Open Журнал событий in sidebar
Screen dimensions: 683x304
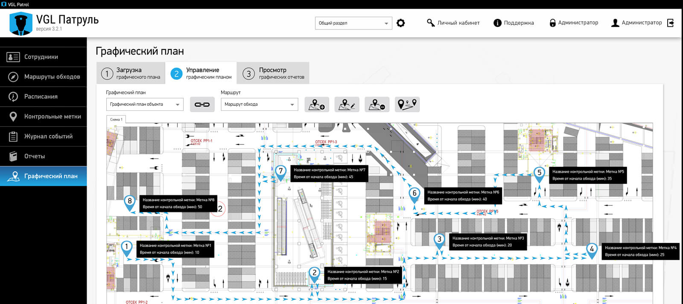[x=43, y=136]
